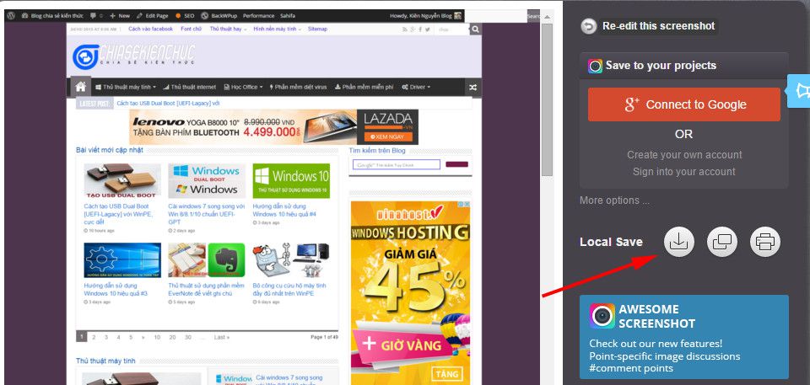Select Phần mềm miễn phí menu item
The image size is (810, 385).
(x=364, y=88)
